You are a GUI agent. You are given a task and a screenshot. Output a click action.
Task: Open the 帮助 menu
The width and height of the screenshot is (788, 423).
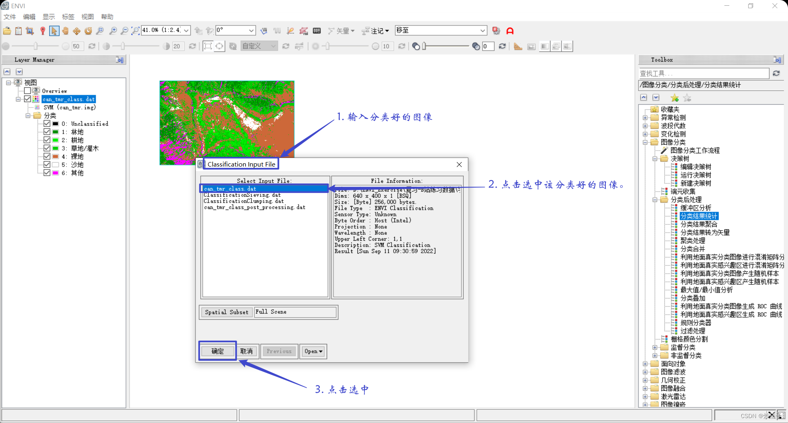tap(107, 17)
